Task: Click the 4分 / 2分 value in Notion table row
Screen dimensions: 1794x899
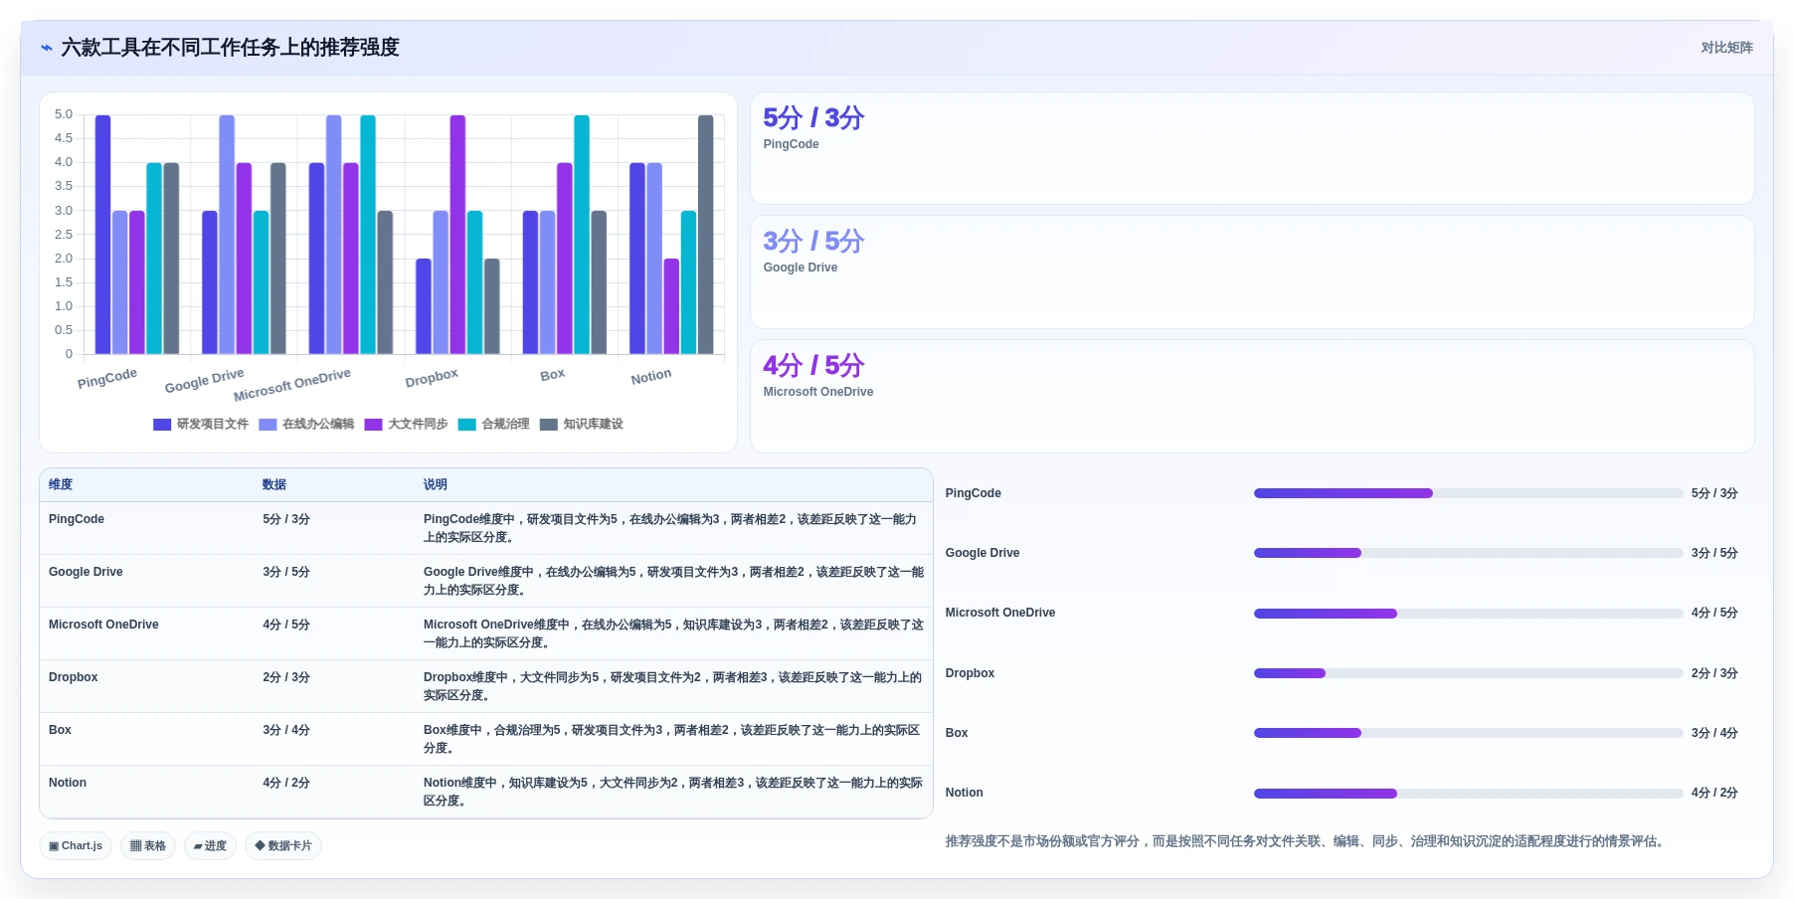Action: [286, 783]
